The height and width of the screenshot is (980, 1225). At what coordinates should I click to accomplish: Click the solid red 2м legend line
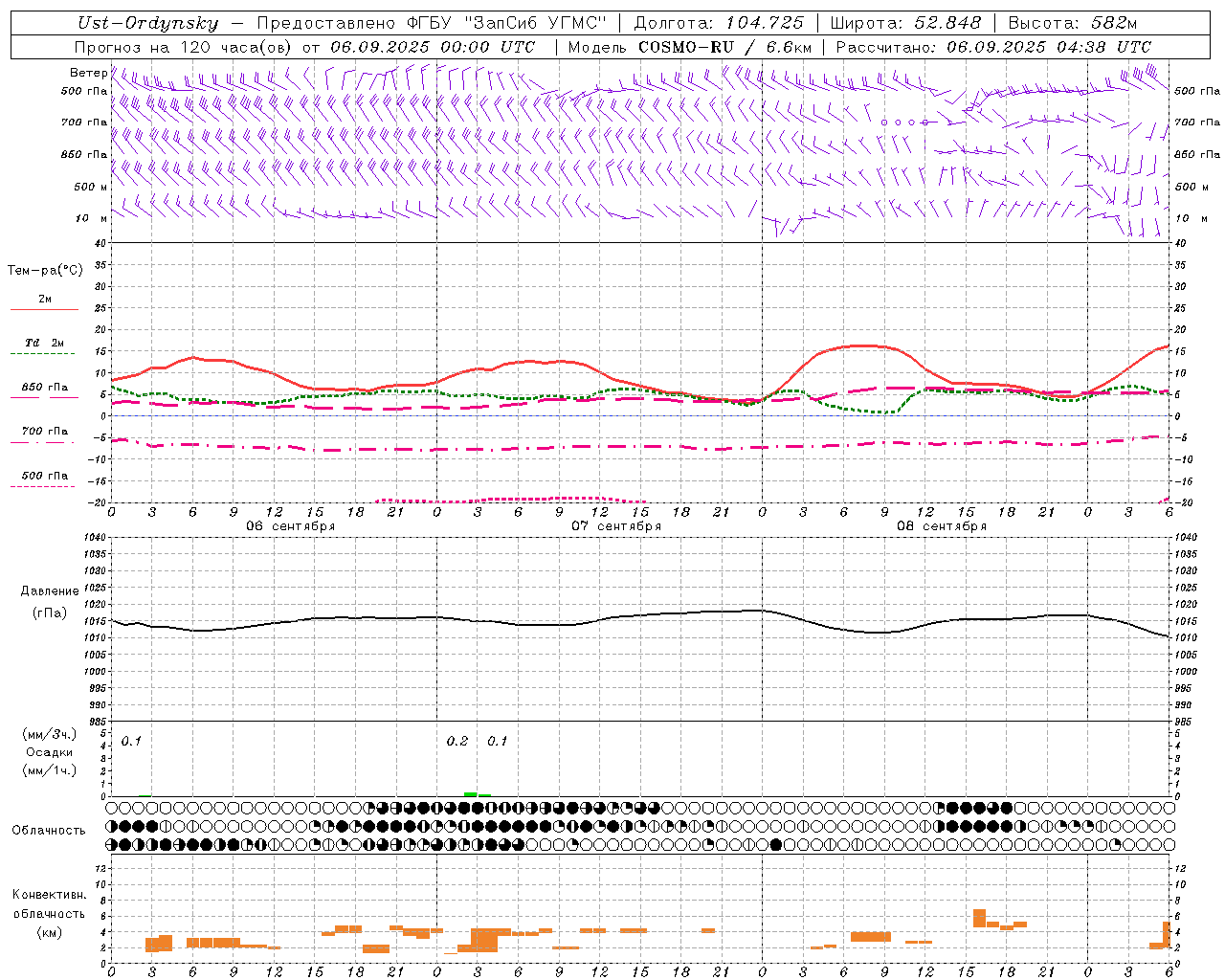pos(44,309)
